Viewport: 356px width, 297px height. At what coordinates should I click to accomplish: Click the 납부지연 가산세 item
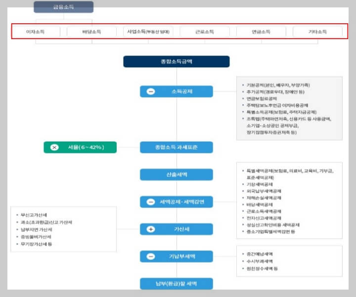37,230
